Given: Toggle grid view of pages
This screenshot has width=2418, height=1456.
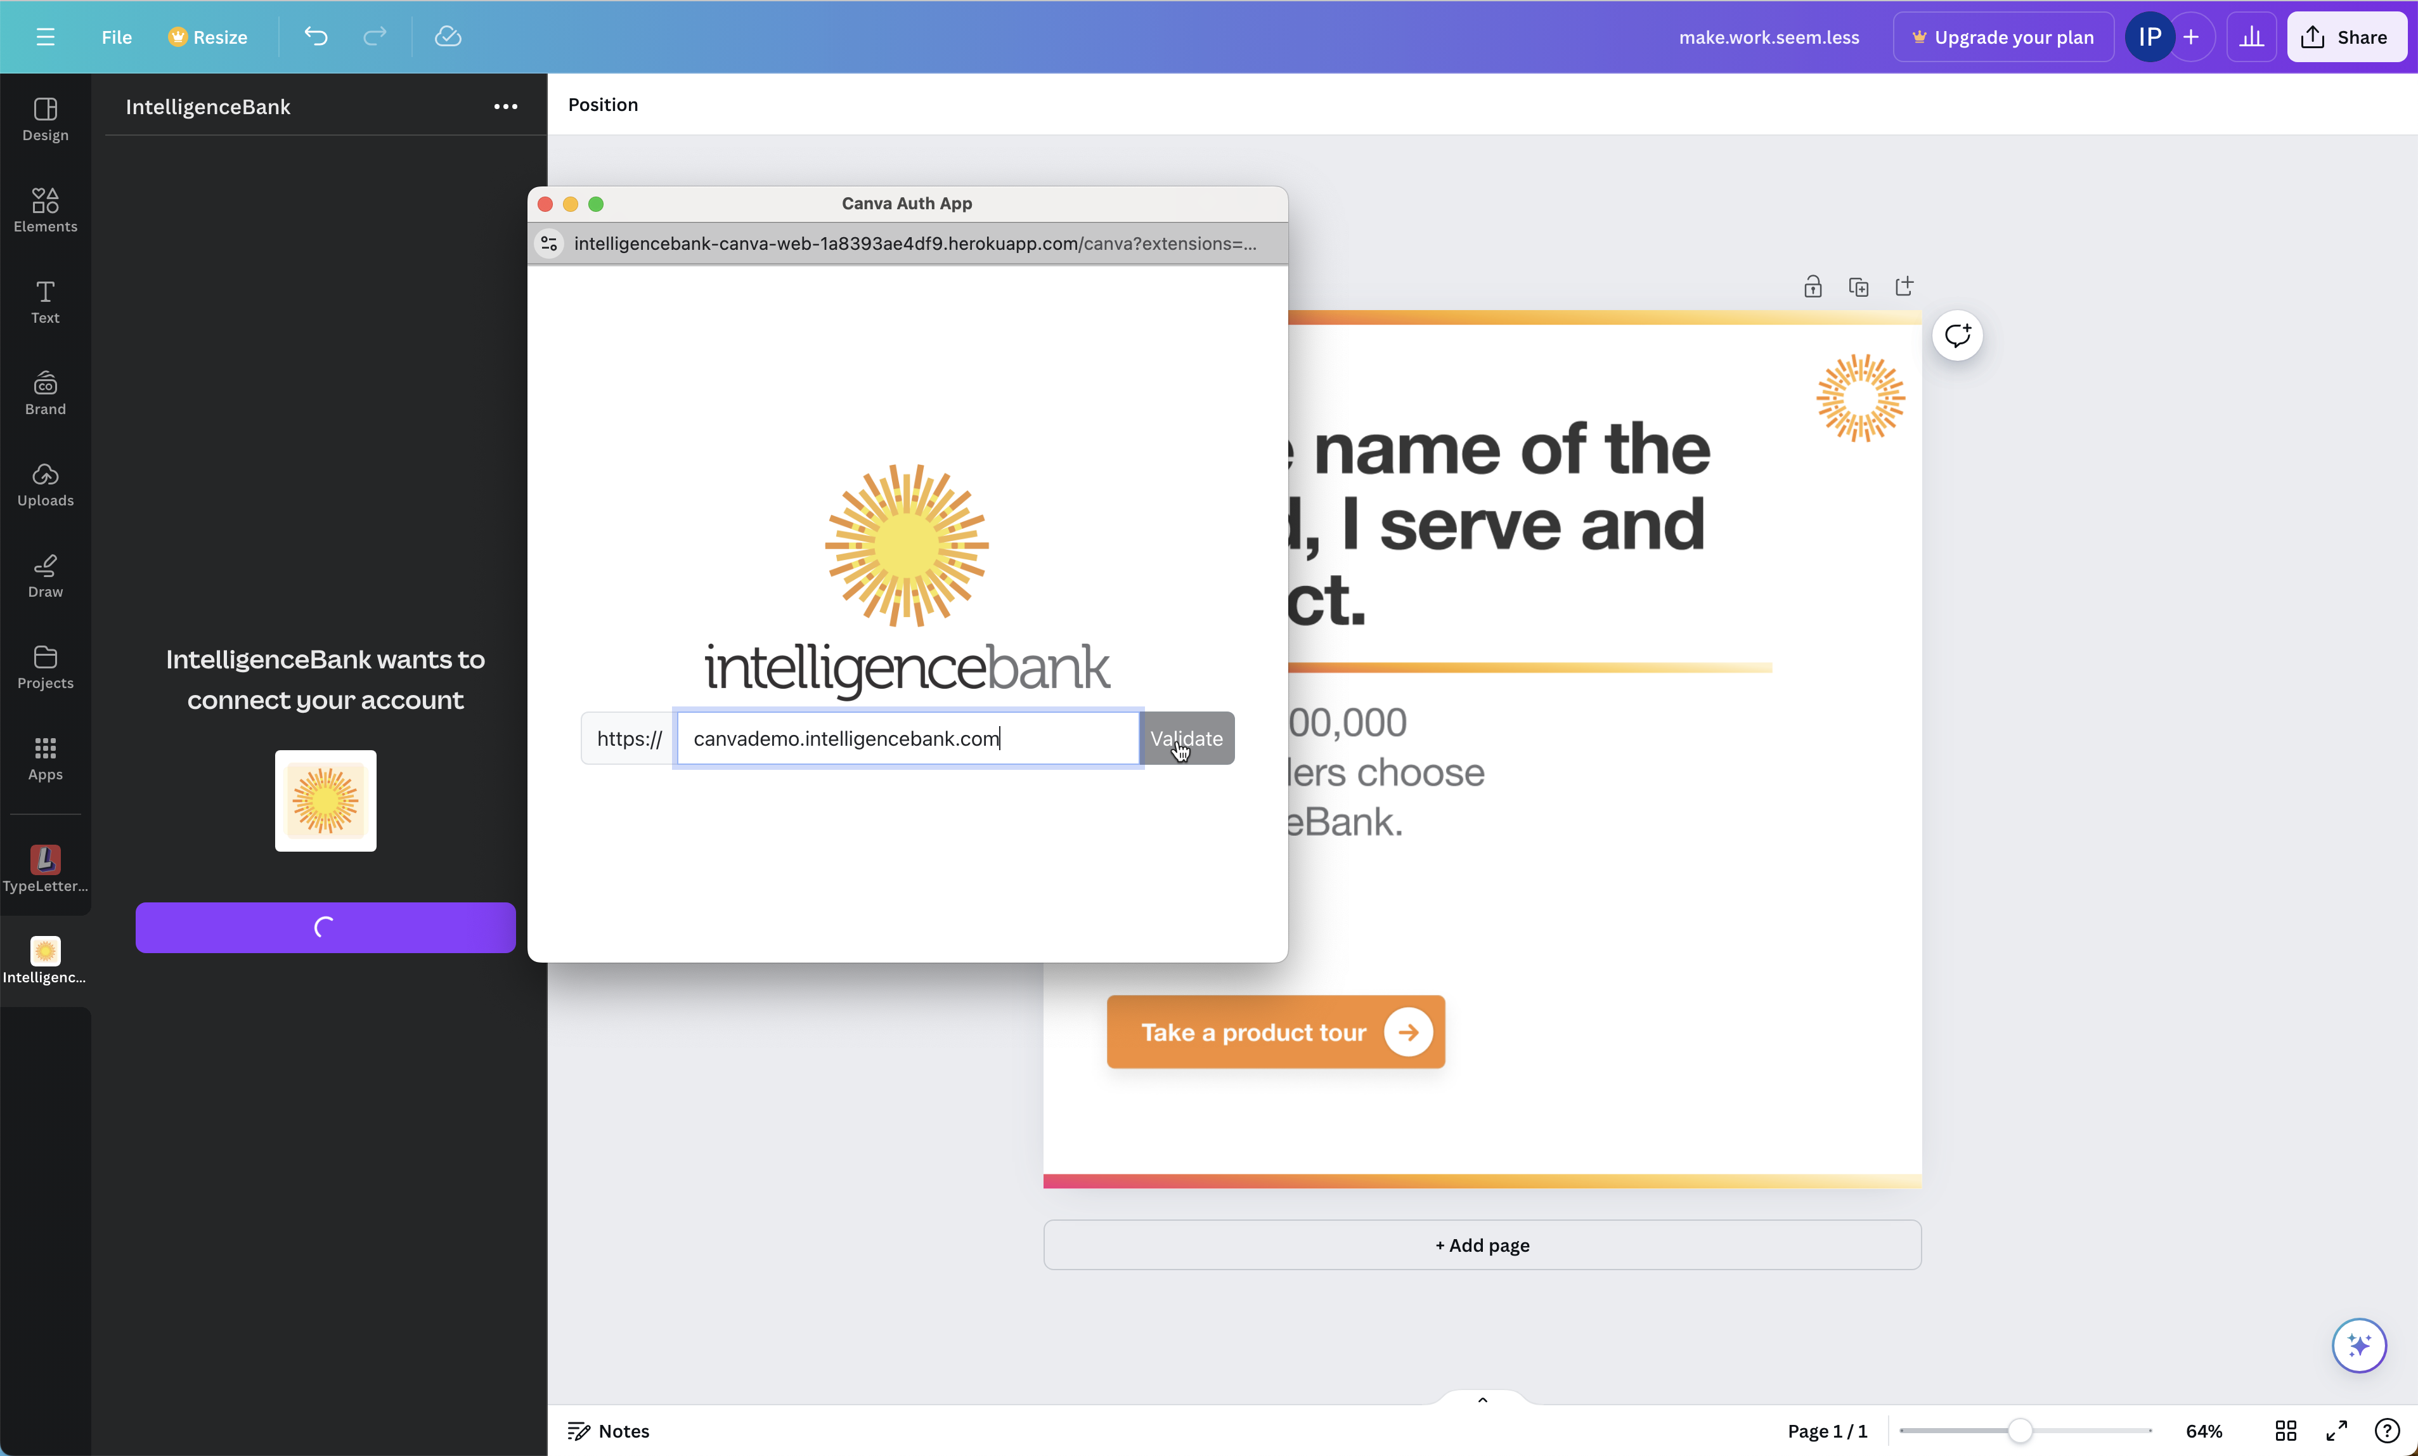Looking at the screenshot, I should pyautogui.click(x=2285, y=1431).
